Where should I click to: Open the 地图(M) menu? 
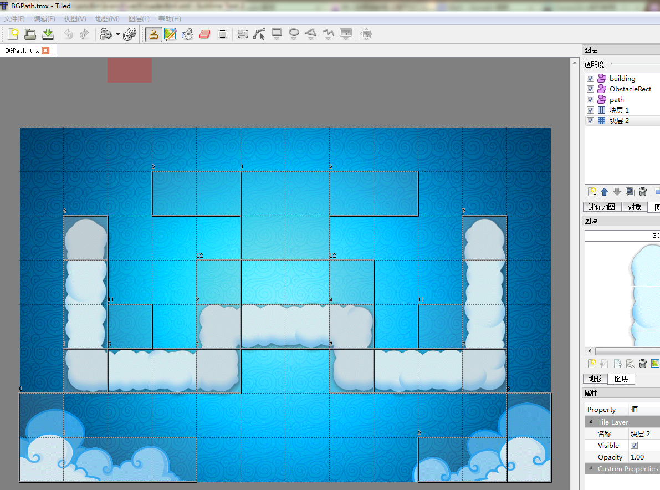pos(107,19)
